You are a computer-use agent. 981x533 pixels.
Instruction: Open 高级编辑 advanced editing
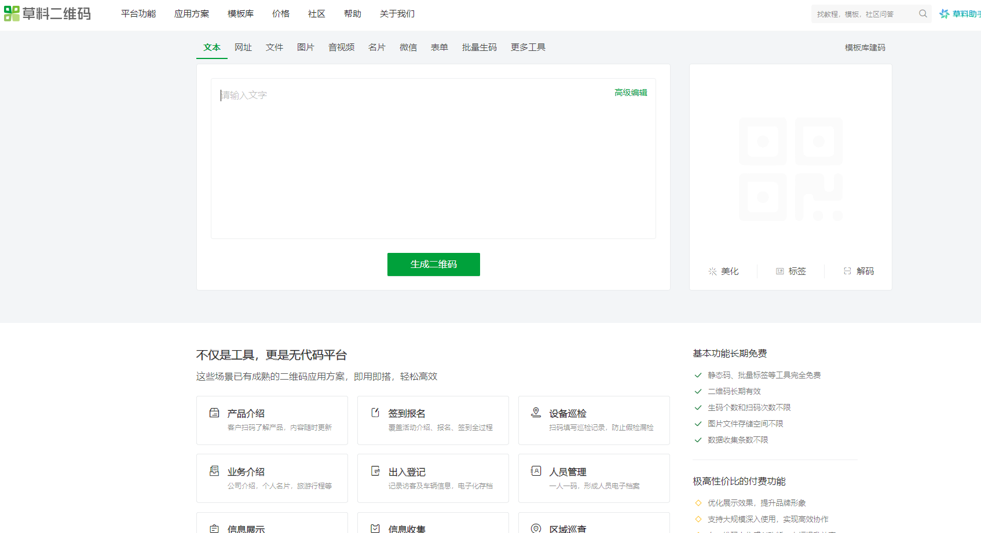(x=631, y=92)
